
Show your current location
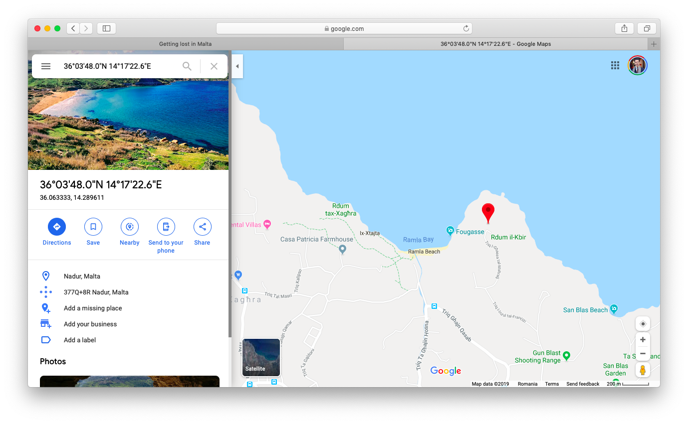pyautogui.click(x=643, y=324)
